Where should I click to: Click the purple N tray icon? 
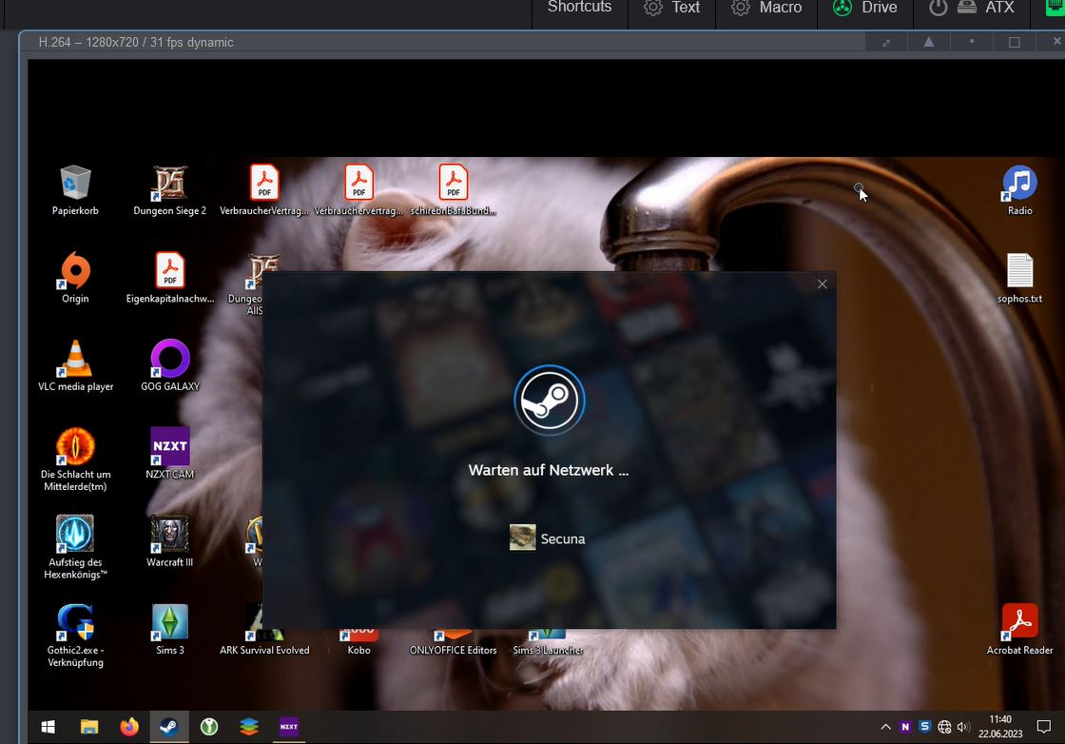pyautogui.click(x=904, y=727)
